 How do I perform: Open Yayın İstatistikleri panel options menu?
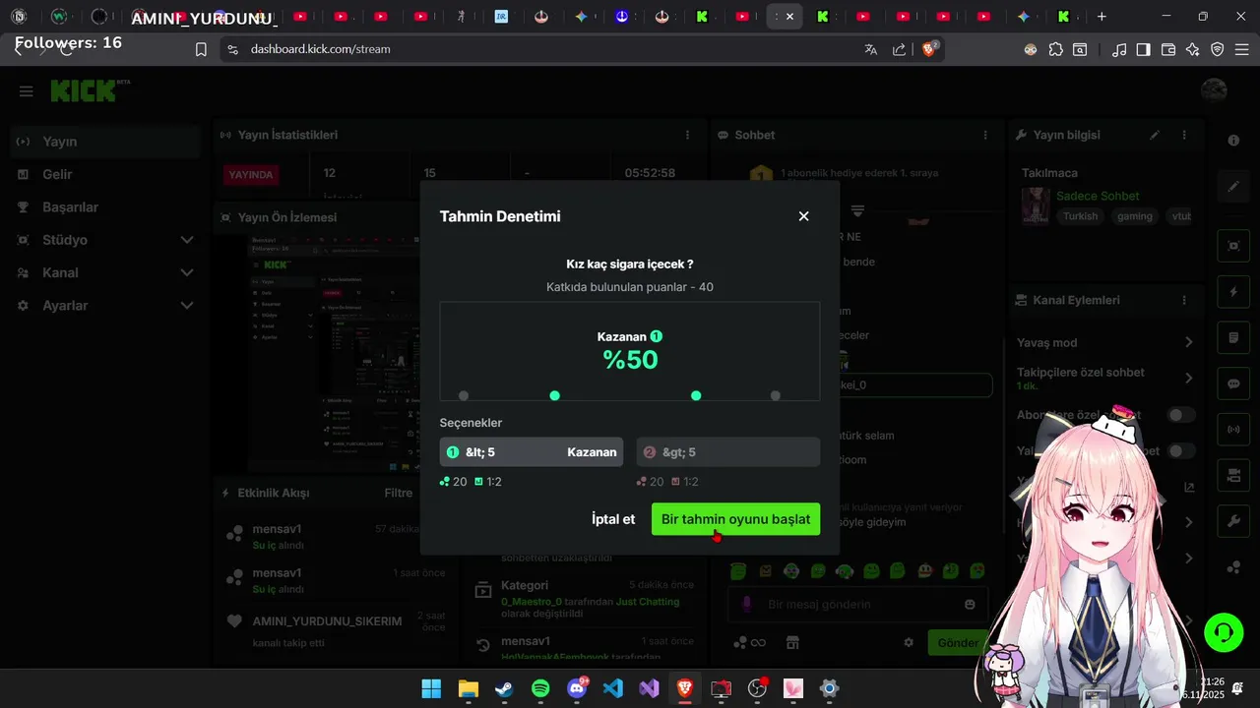(x=687, y=135)
